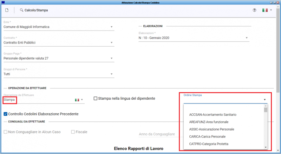
Task: Click the Ordine Stampa list scroll up arrow
Action: [266, 106]
